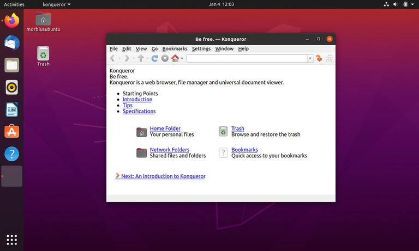The width and height of the screenshot is (419, 251).
Task: Open the Network Folders link
Action: coord(170,150)
